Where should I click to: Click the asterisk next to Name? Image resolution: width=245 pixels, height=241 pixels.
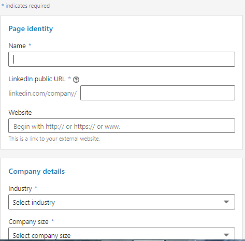pos(30,45)
